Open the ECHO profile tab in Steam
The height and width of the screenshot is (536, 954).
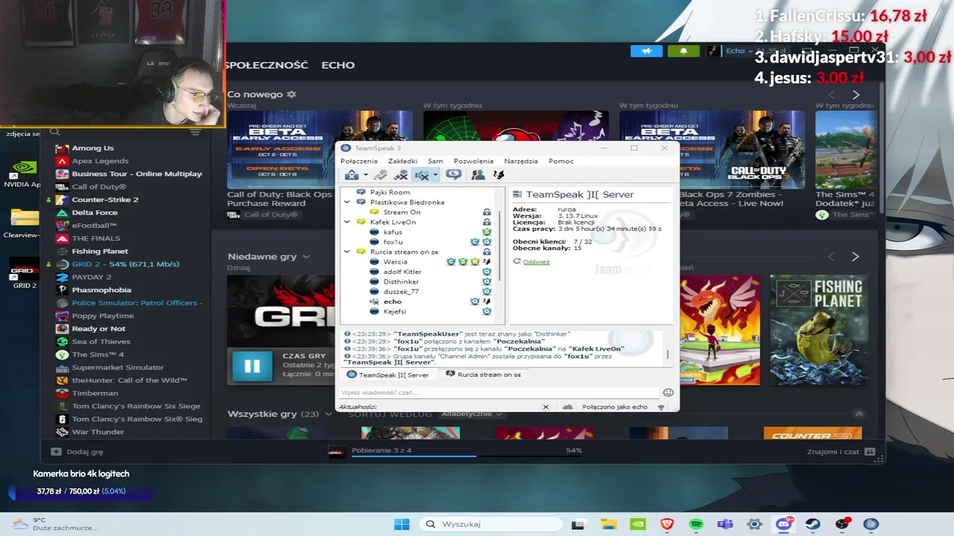[x=338, y=65]
